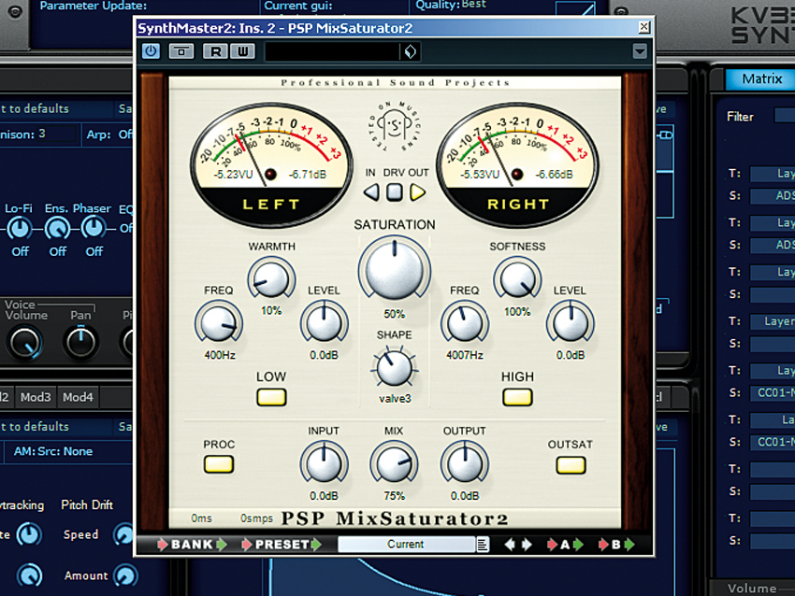The image size is (795, 596).
Task: Open the Matrix tab in SynthMaster
Action: (x=761, y=79)
